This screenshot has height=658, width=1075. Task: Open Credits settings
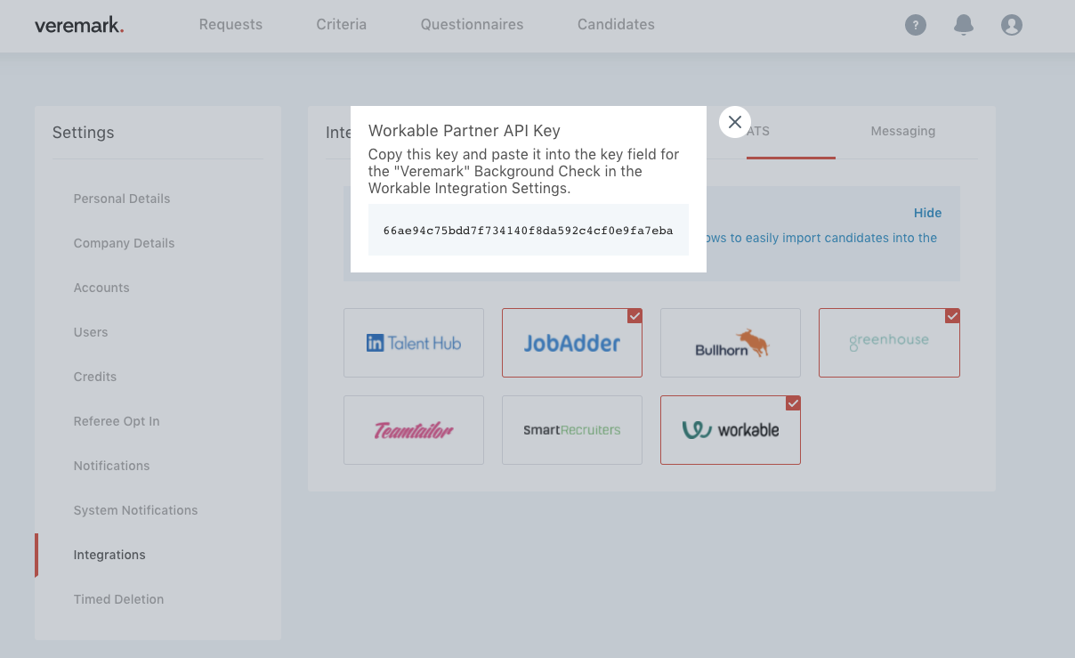[x=95, y=377]
